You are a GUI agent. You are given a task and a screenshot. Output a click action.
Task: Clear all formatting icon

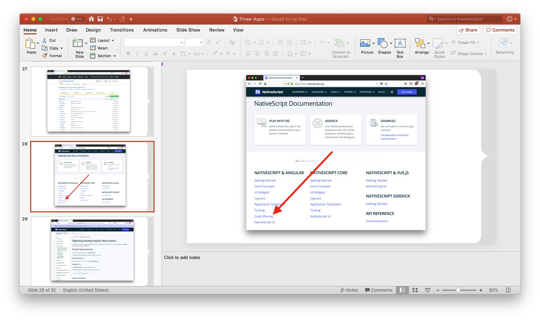pos(232,42)
